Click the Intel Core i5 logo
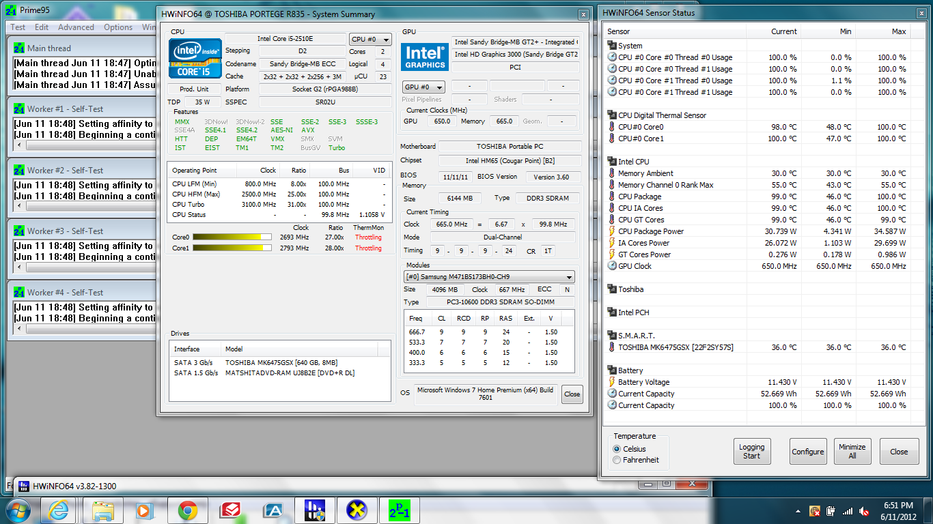The image size is (933, 524). [x=195, y=58]
